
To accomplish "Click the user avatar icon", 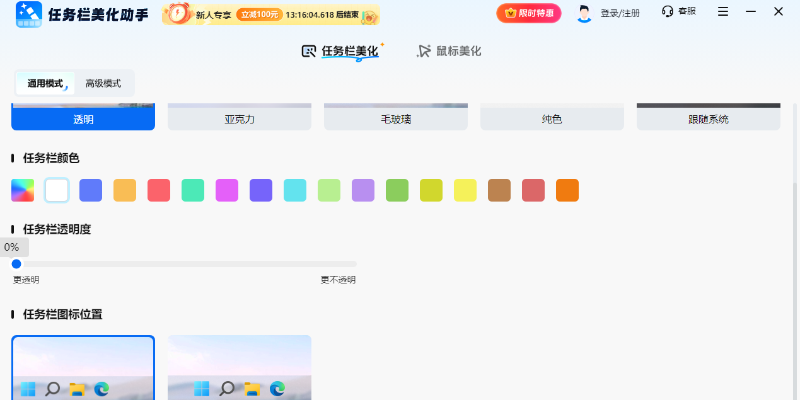I will click(584, 13).
